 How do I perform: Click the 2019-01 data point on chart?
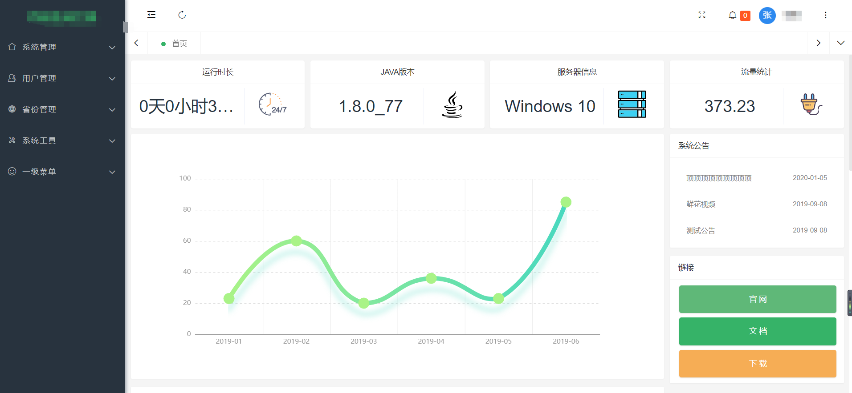[x=229, y=298]
